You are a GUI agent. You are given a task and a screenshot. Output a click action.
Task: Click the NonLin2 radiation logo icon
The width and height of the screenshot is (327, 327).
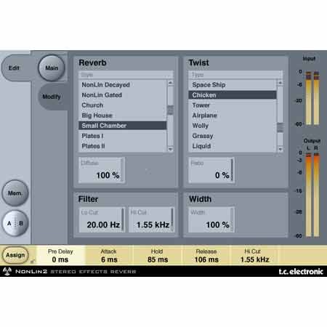tap(7, 271)
